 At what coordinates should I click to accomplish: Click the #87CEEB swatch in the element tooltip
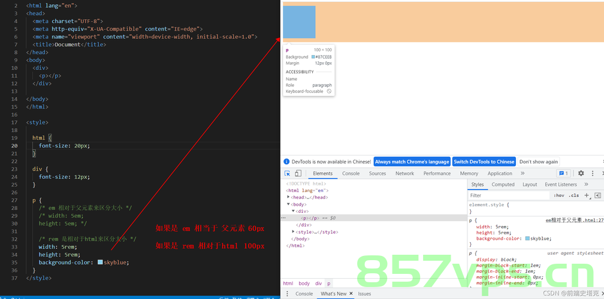(313, 57)
